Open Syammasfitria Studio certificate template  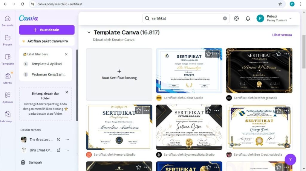(189, 127)
